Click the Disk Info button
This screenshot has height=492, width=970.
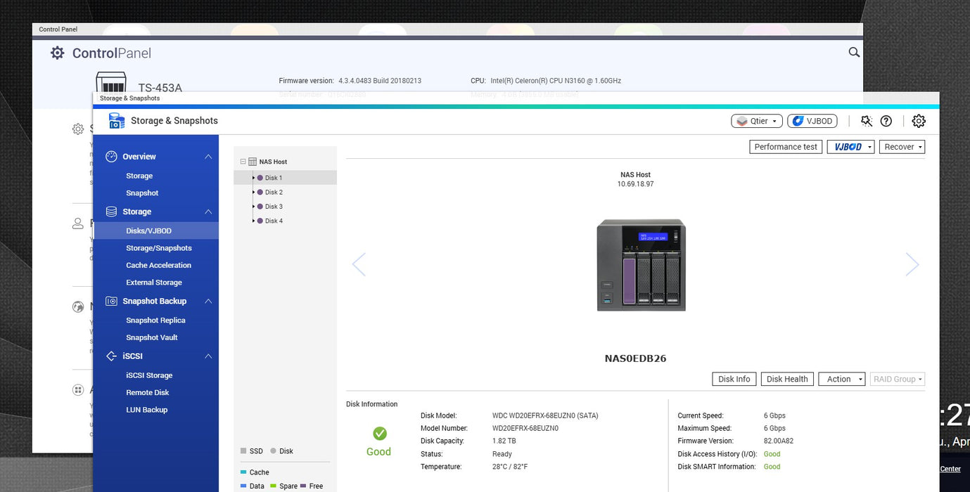click(734, 379)
